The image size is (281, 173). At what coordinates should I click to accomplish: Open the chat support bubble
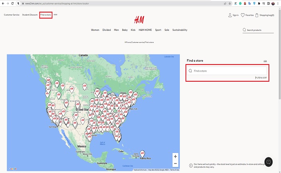269,162
